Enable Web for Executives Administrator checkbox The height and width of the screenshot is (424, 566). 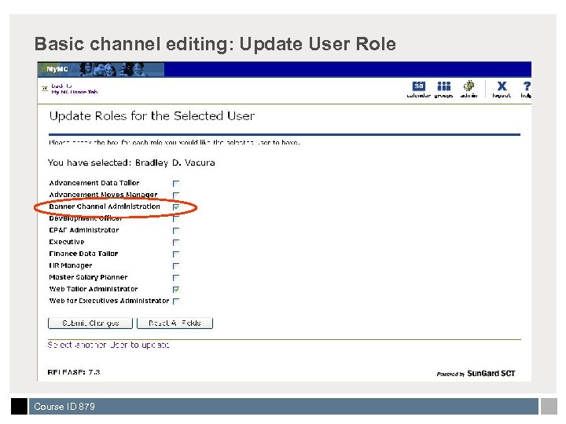click(176, 301)
